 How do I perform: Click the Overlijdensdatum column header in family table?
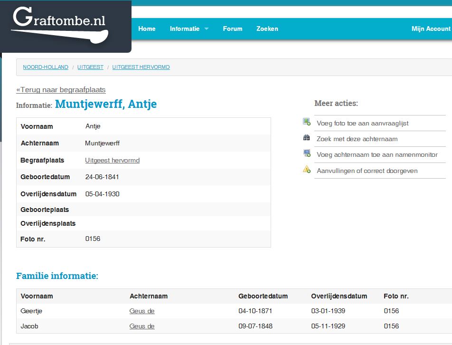point(339,296)
